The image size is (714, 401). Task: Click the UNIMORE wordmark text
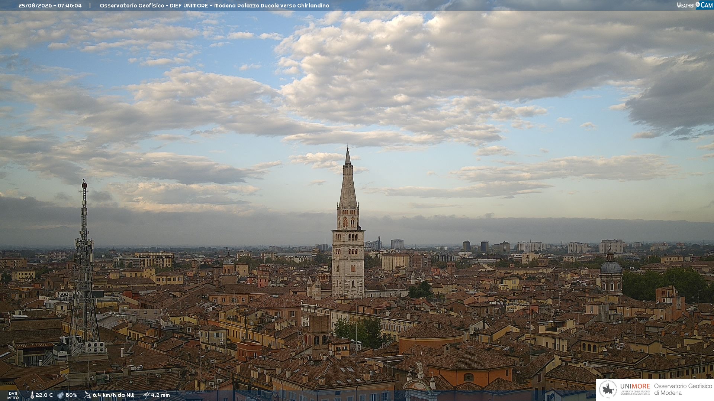coord(635,386)
